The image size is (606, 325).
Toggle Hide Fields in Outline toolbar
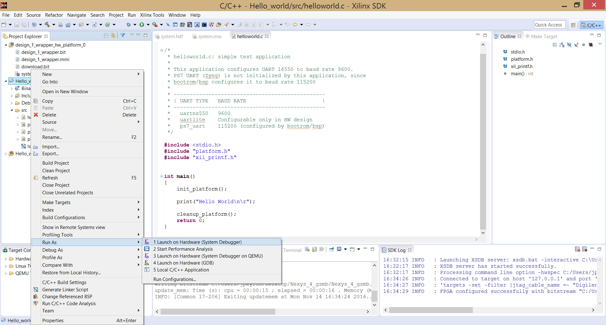tap(569, 45)
